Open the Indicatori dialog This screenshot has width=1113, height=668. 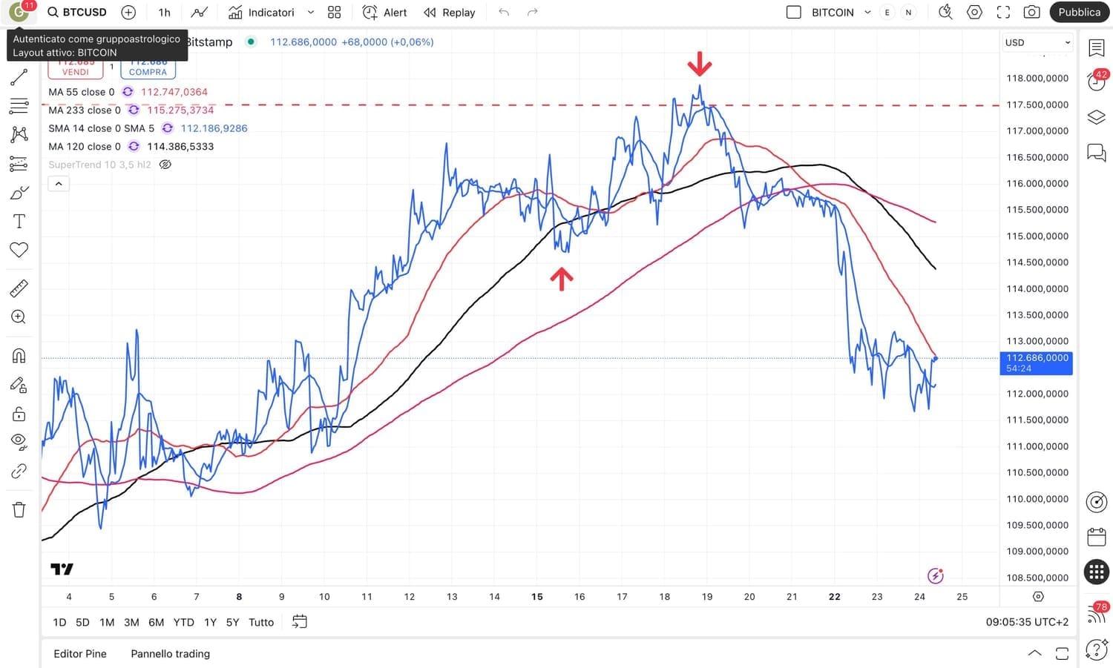tap(261, 12)
